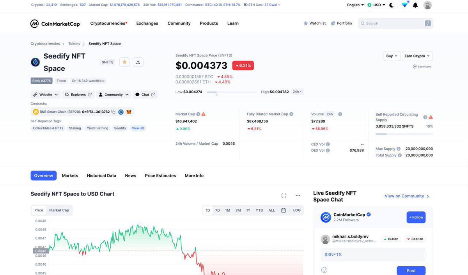The width and height of the screenshot is (468, 275).
Task: Switch to the Price Estimates tab
Action: [160, 176]
